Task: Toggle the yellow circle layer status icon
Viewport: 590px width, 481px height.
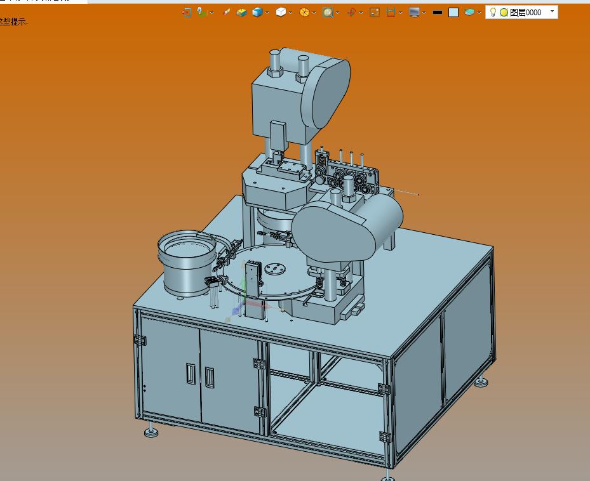Action: click(504, 13)
